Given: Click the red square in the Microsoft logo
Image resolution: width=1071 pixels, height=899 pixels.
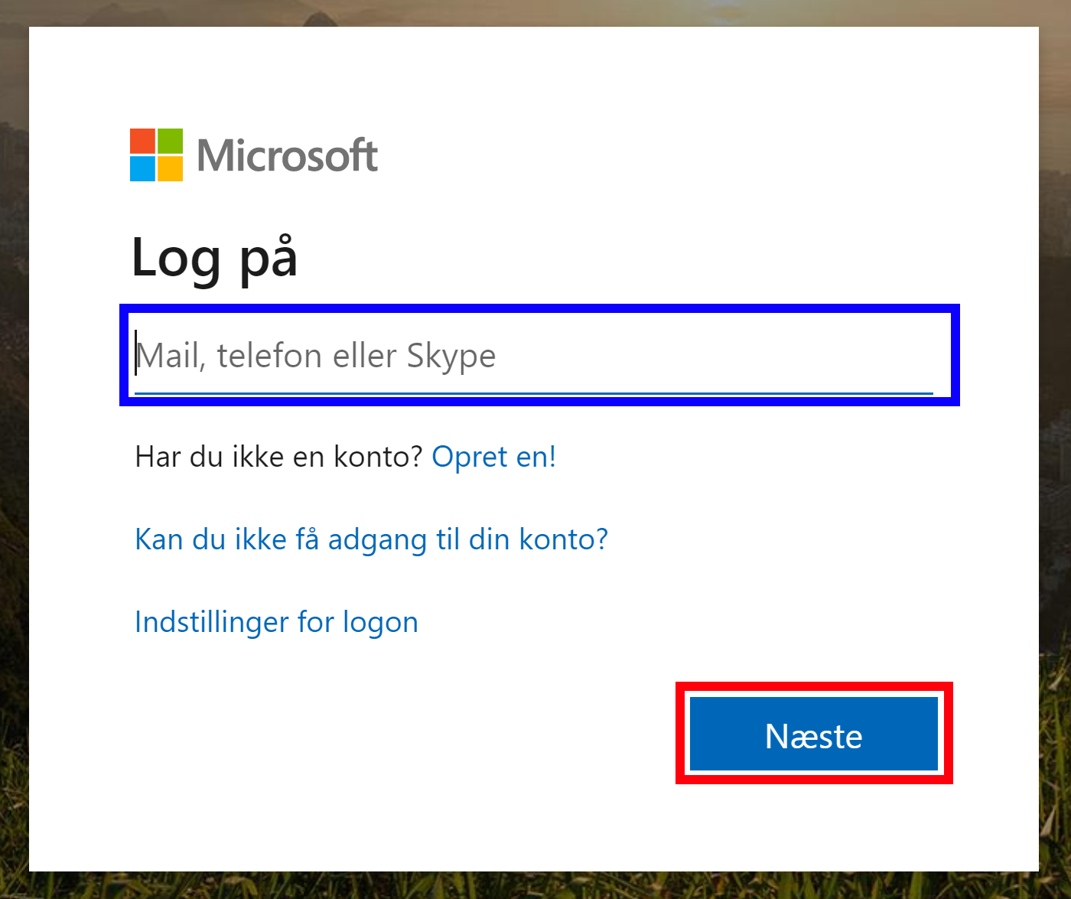Looking at the screenshot, I should [142, 141].
